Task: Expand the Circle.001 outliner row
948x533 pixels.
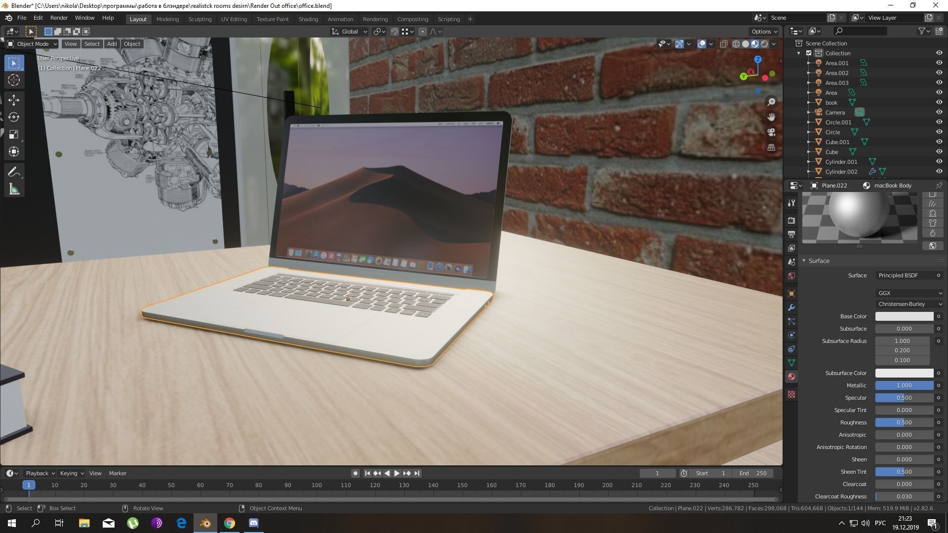Action: coord(809,122)
